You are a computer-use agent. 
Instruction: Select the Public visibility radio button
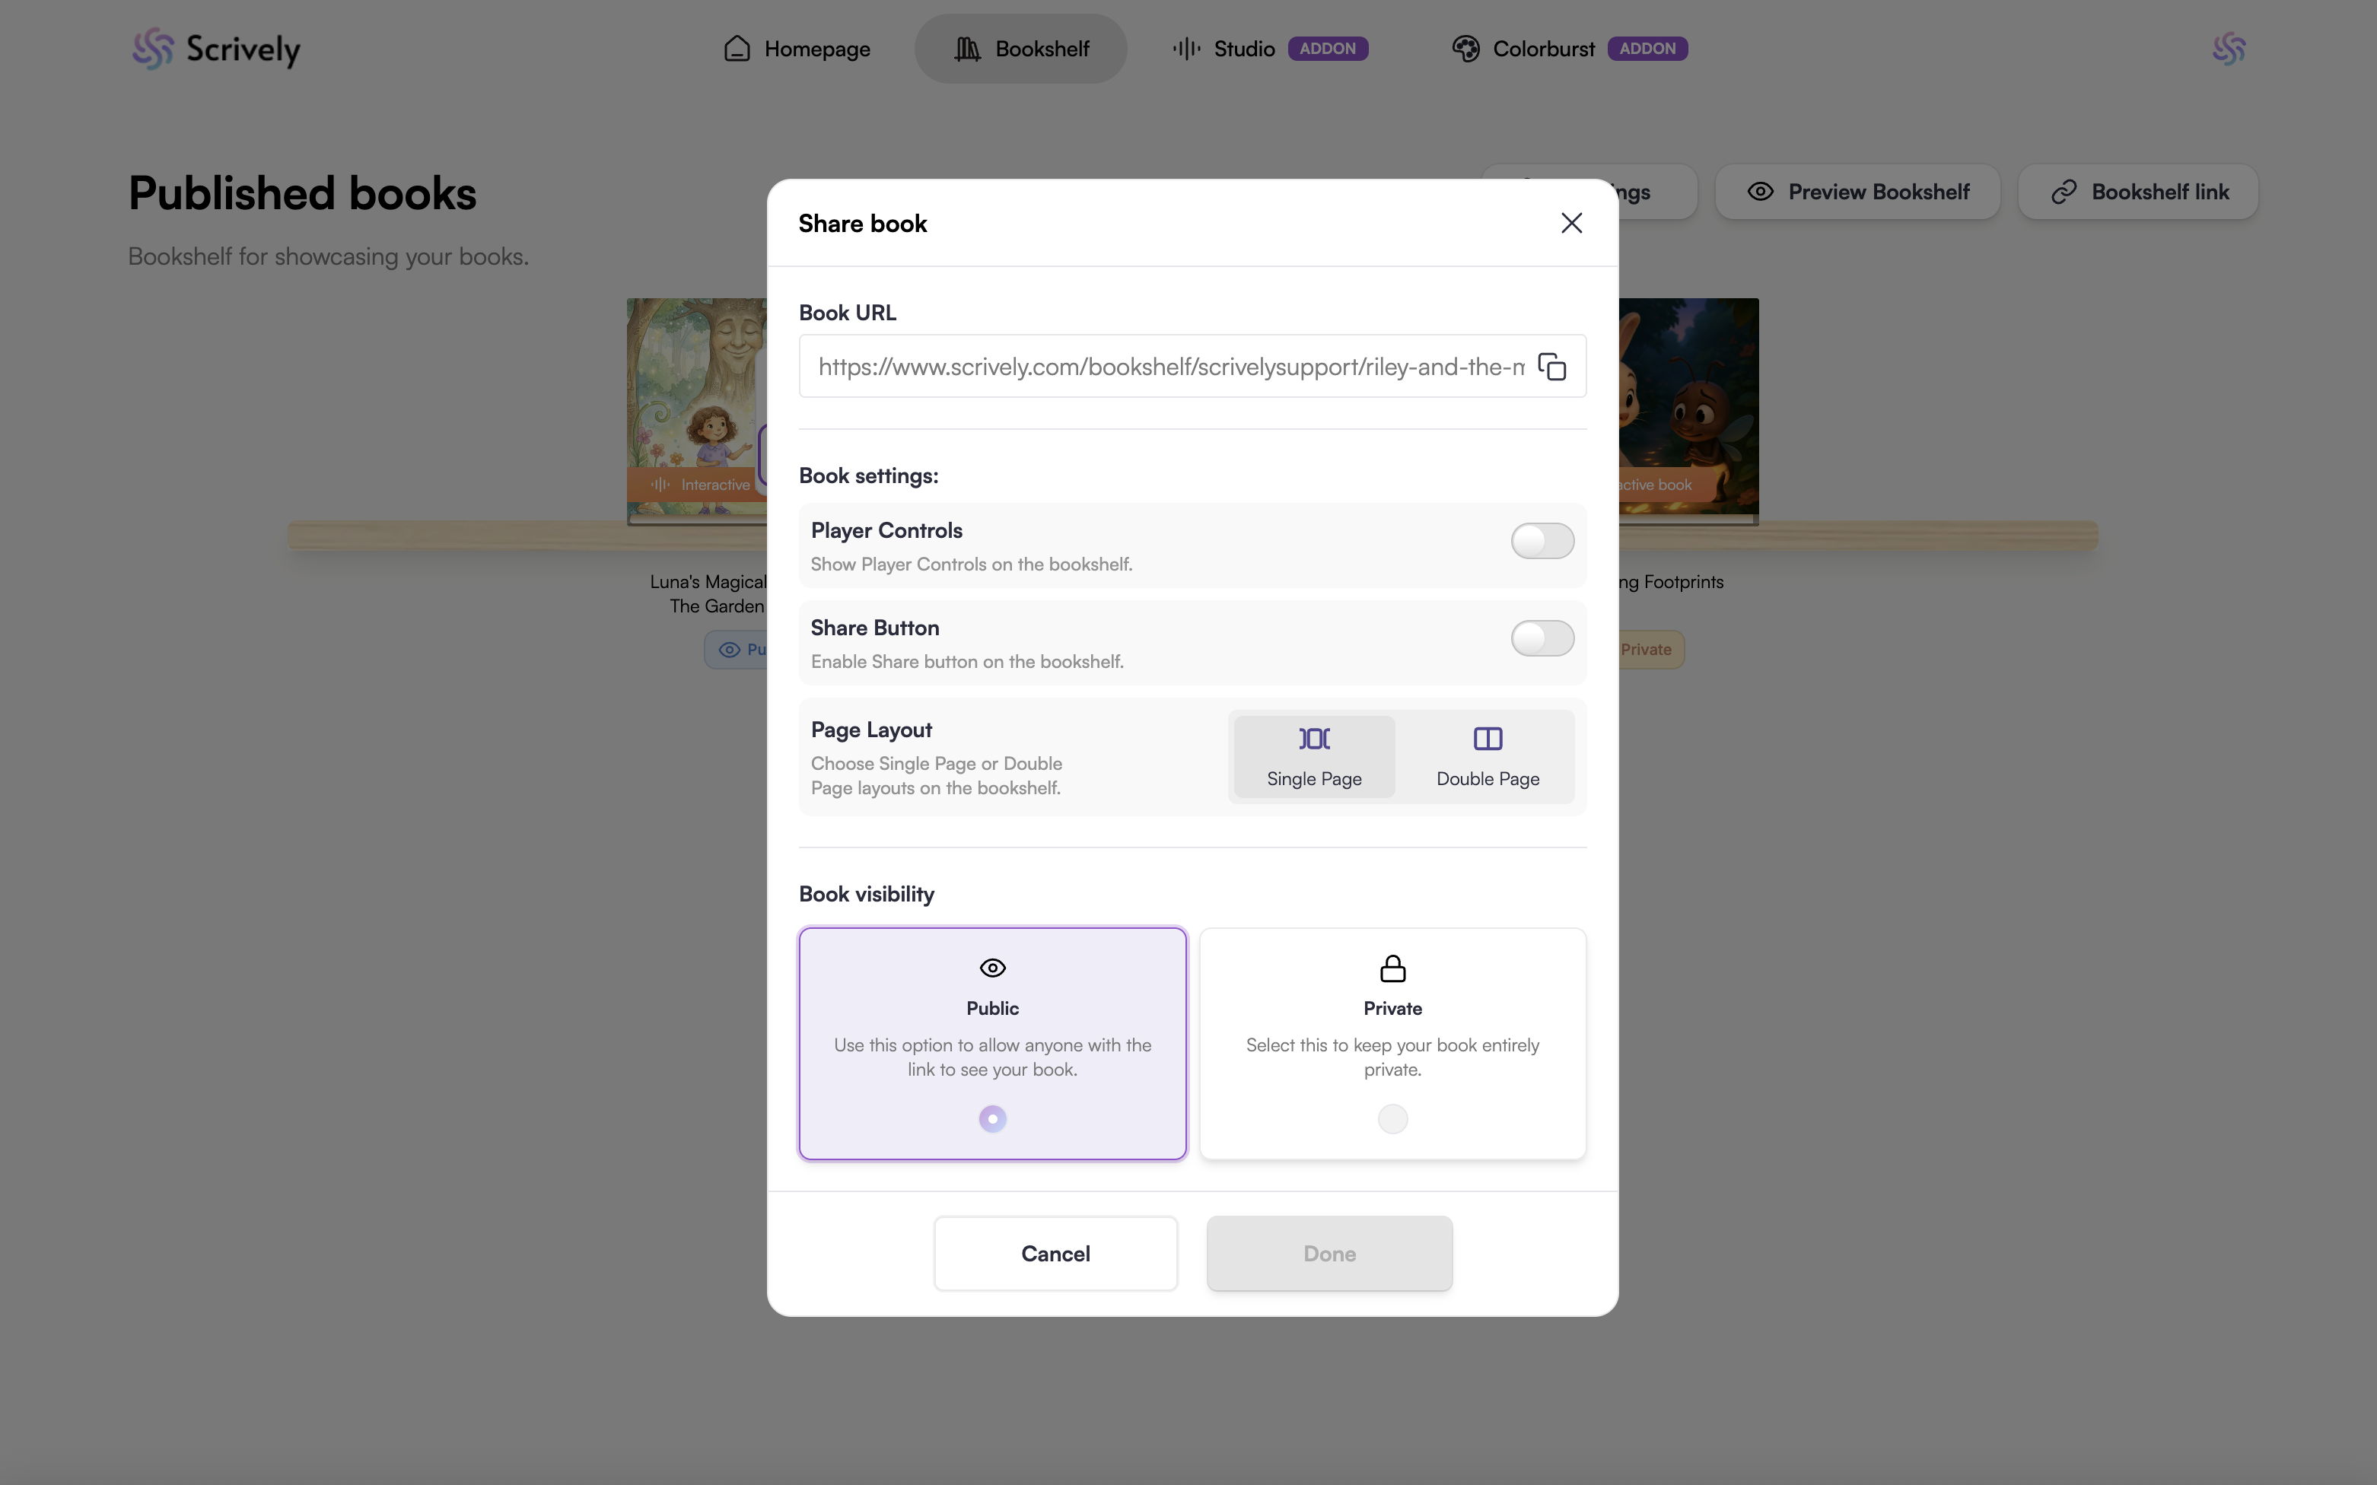coord(992,1118)
